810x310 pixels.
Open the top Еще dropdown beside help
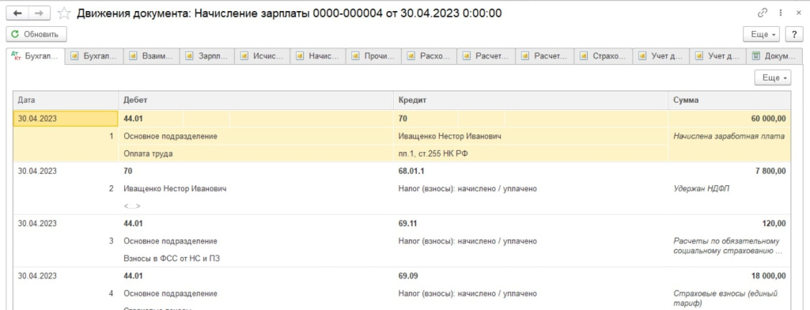pyautogui.click(x=762, y=35)
